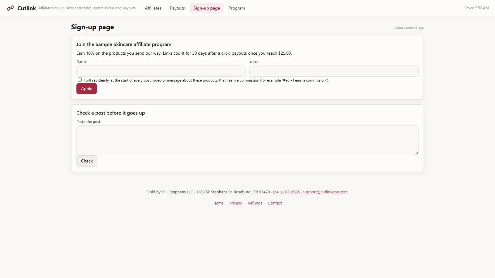The image size is (495, 278).
Task: Follow the Contact footer link
Action: coord(275,203)
